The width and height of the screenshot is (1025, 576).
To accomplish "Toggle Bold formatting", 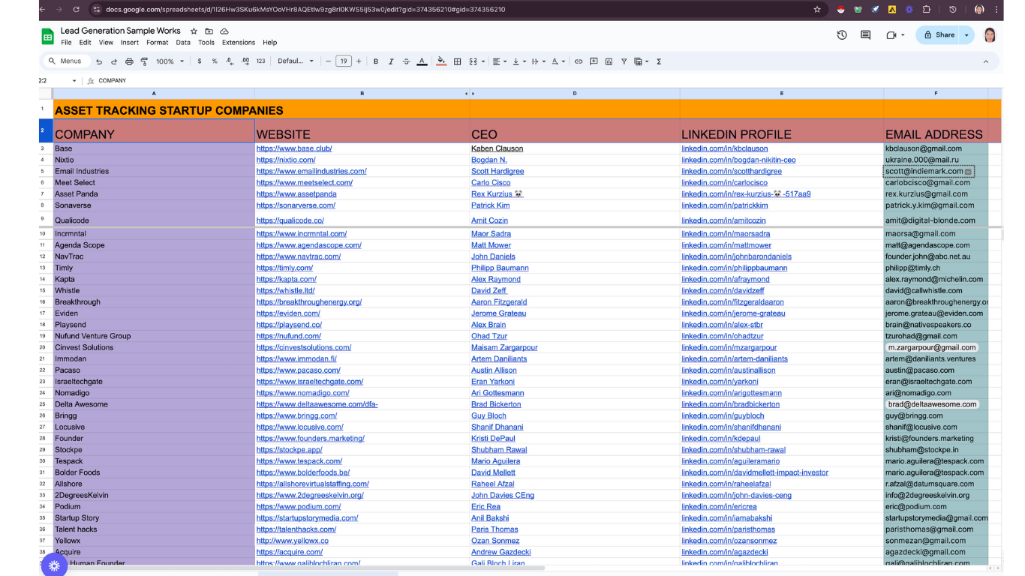I will point(376,61).
